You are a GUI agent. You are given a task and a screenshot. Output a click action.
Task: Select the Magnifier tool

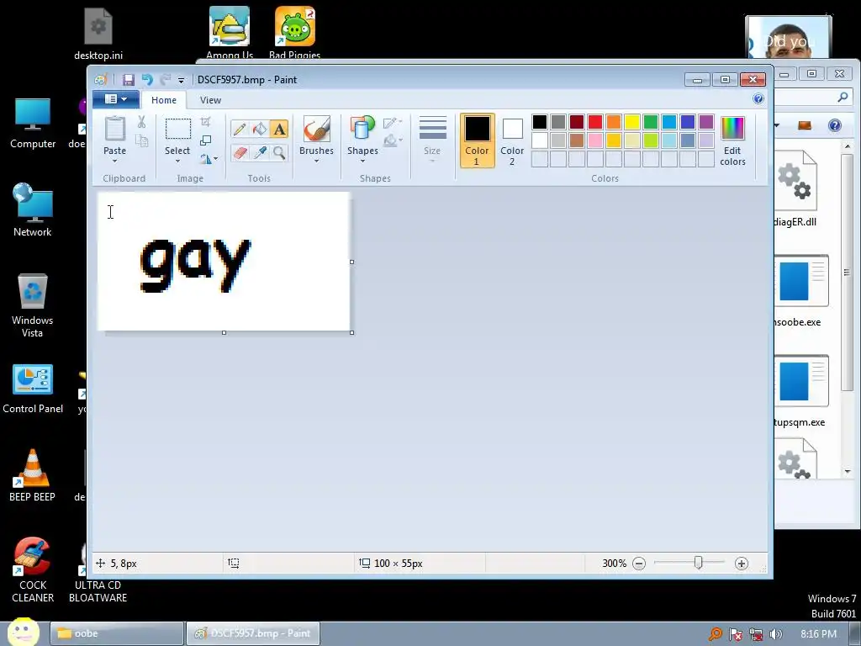tap(279, 153)
